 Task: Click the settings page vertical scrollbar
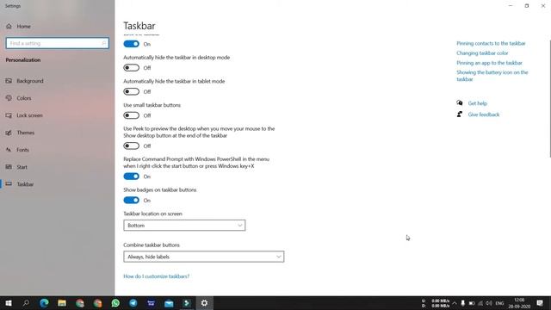(549, 98)
